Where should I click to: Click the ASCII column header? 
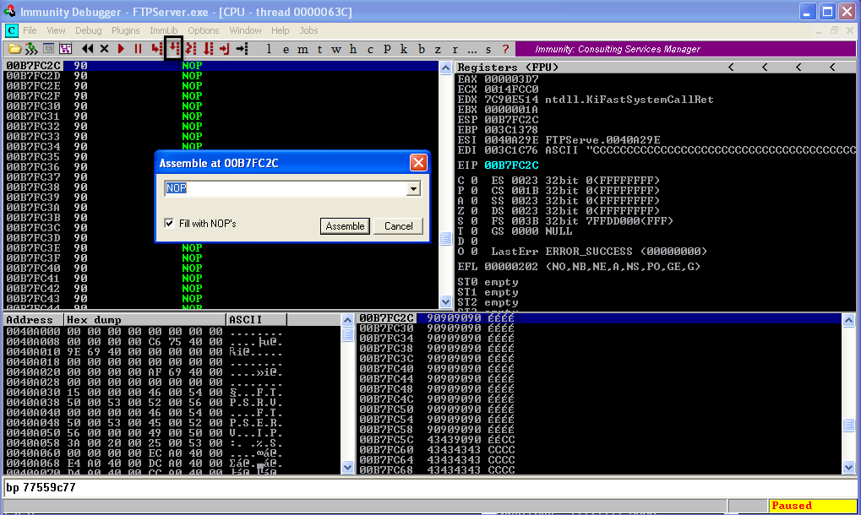pos(256,320)
